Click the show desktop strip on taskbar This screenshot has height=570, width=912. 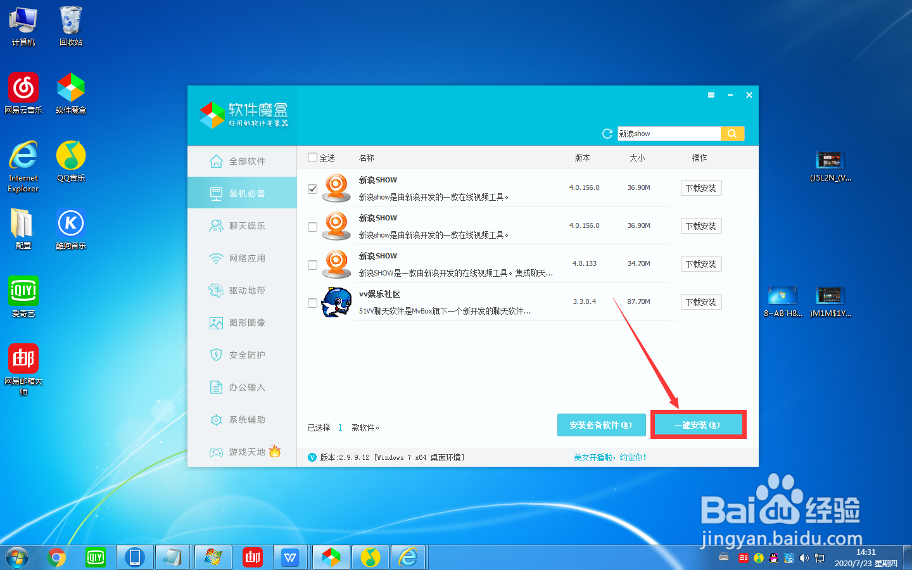pyautogui.click(x=907, y=557)
